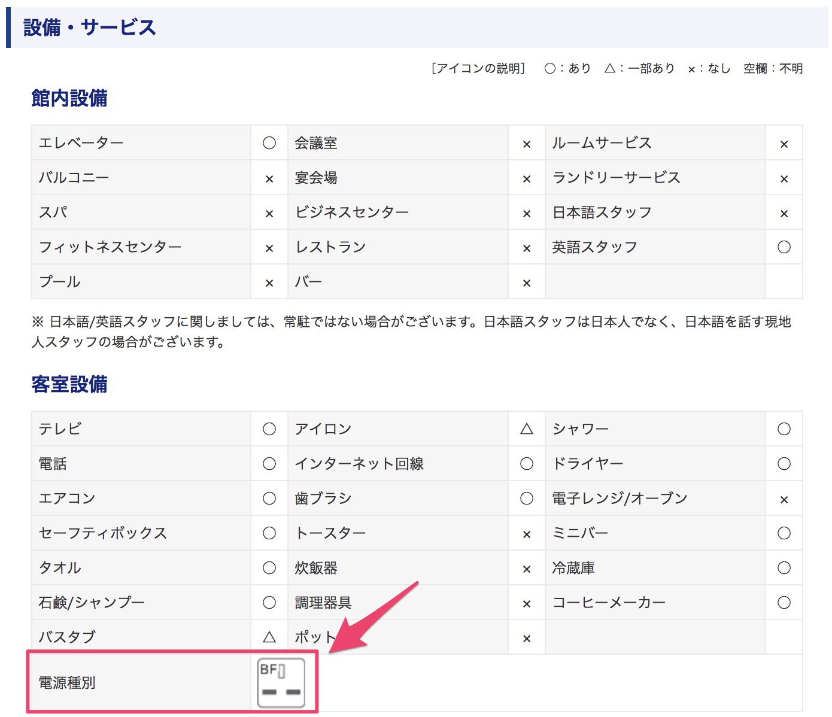Click the アイコンの説明 legend text
The image size is (832, 717).
click(478, 69)
